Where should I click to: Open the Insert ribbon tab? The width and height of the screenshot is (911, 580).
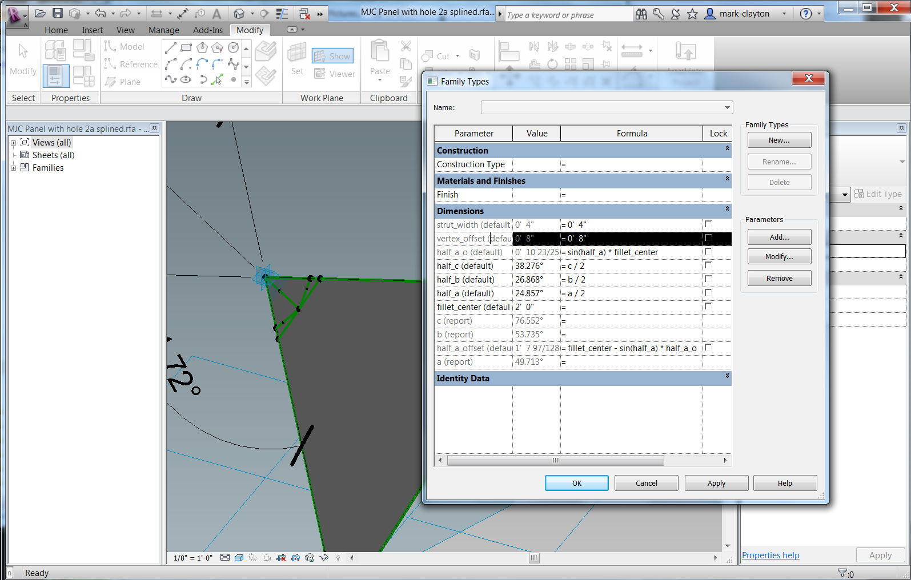92,30
